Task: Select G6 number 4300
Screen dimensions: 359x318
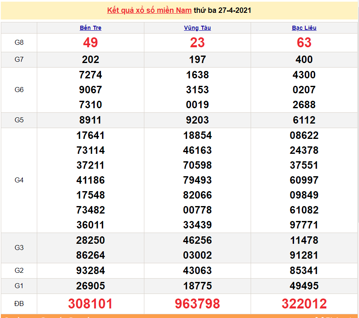Action: (x=304, y=75)
